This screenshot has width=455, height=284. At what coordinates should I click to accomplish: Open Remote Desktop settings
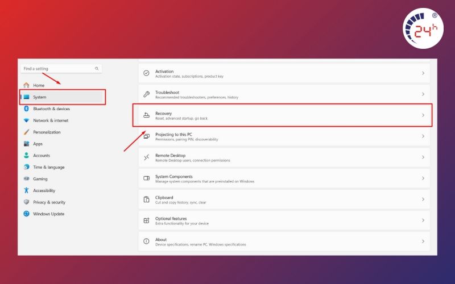(284, 157)
